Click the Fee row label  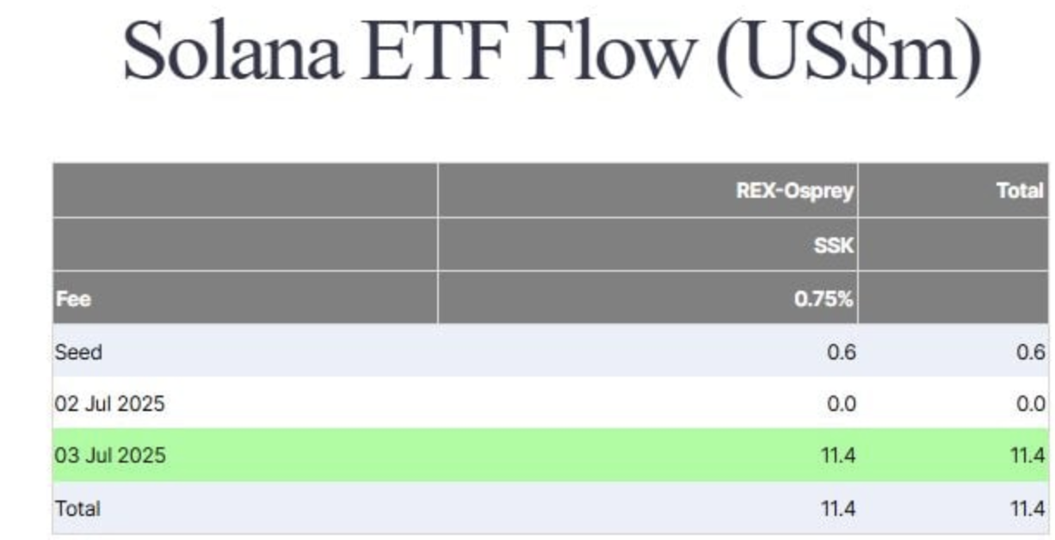click(73, 300)
